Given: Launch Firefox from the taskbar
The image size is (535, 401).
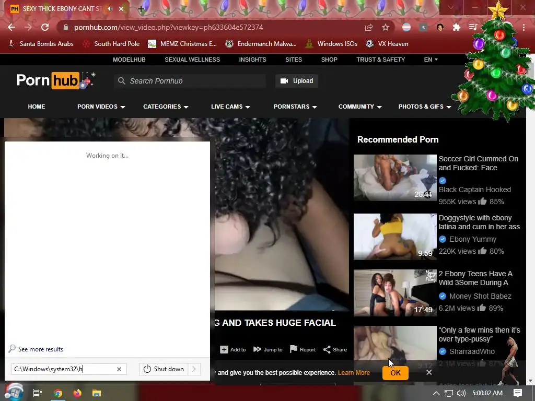Looking at the screenshot, I should [x=77, y=393].
